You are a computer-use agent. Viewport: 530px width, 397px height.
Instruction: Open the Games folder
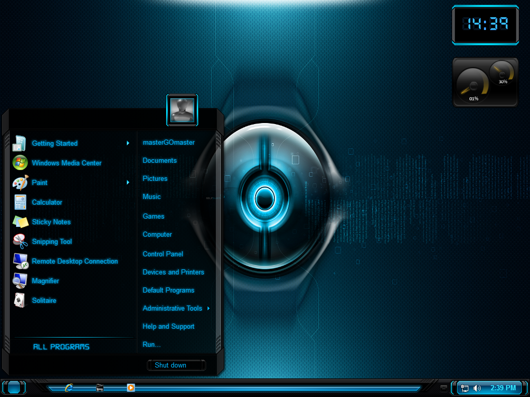coord(153,216)
